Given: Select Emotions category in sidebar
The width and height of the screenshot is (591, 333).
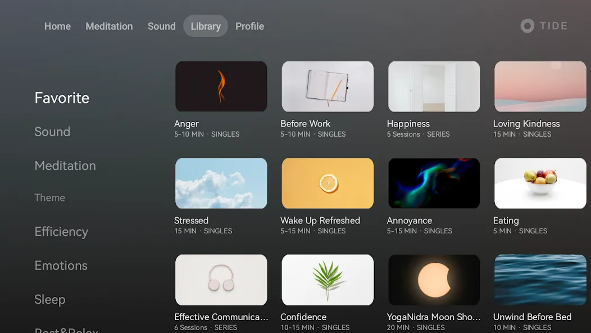Looking at the screenshot, I should point(61,265).
